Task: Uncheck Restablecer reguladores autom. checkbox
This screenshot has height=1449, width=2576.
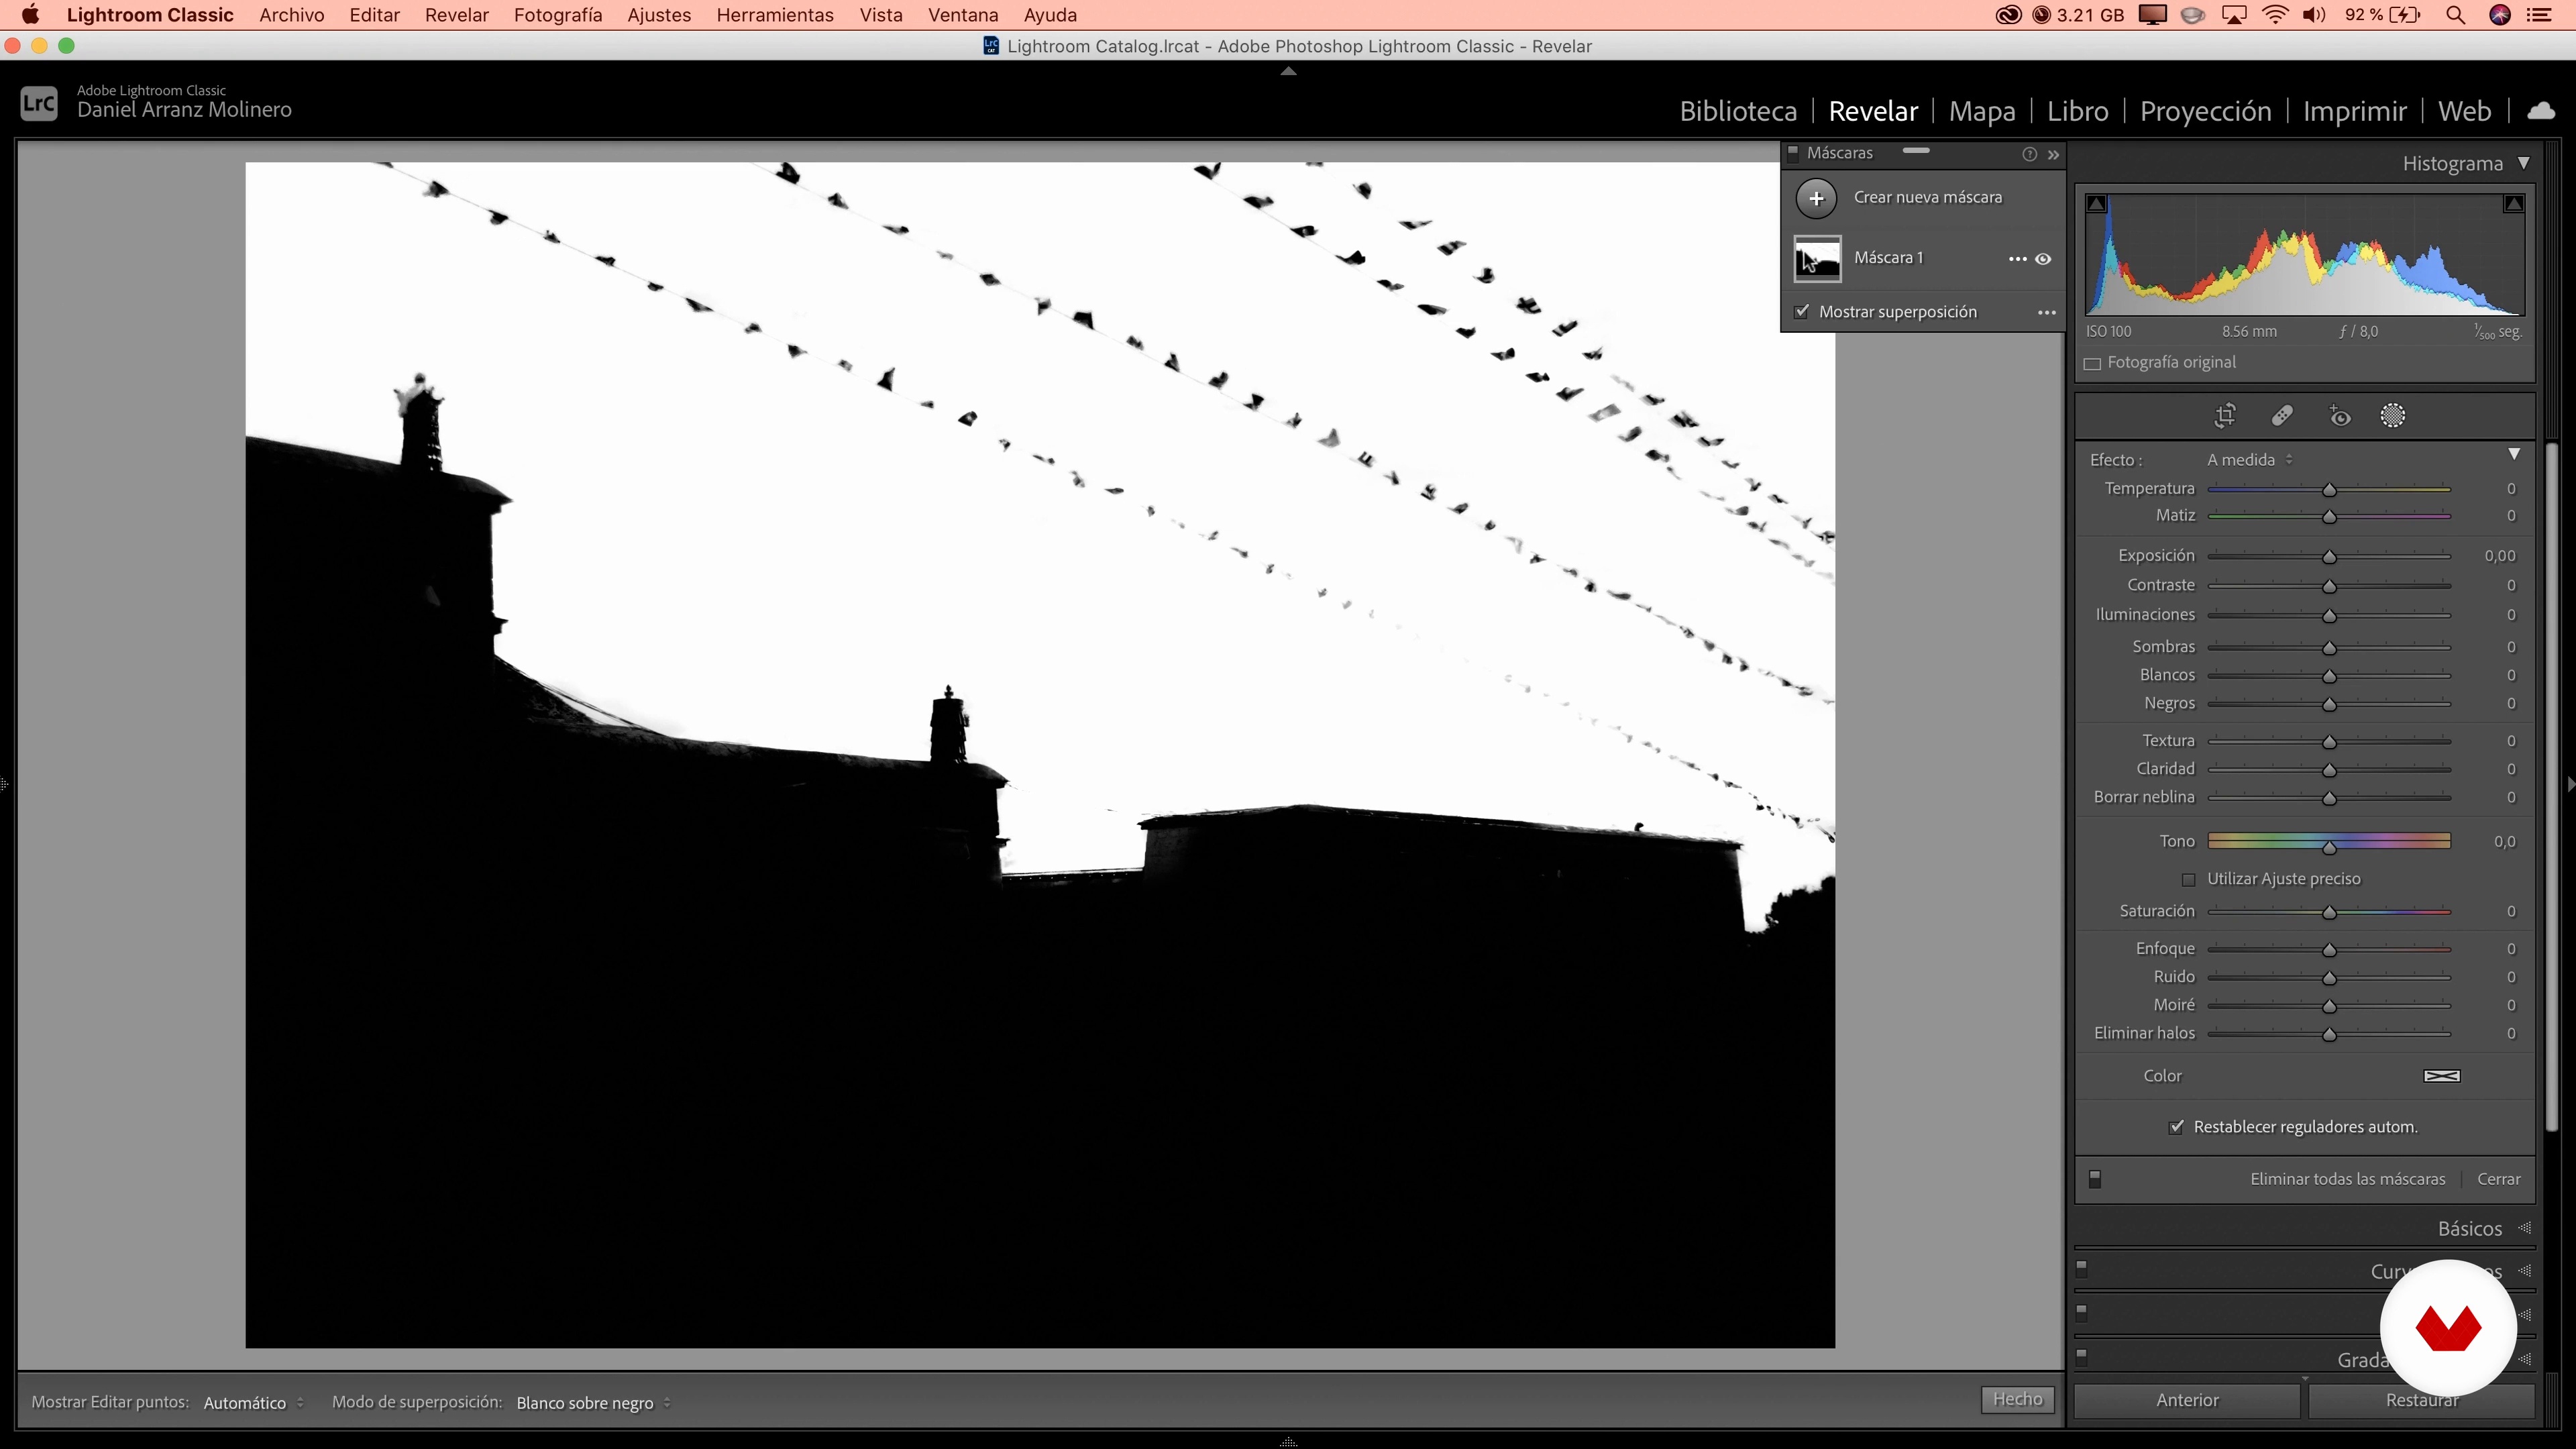Action: [2176, 1127]
